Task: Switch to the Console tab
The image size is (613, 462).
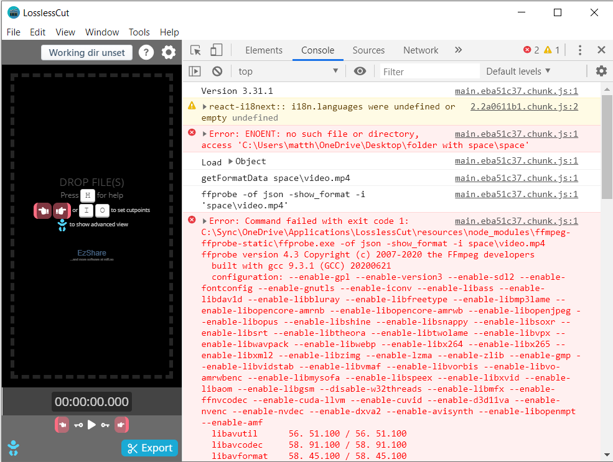Action: (318, 50)
